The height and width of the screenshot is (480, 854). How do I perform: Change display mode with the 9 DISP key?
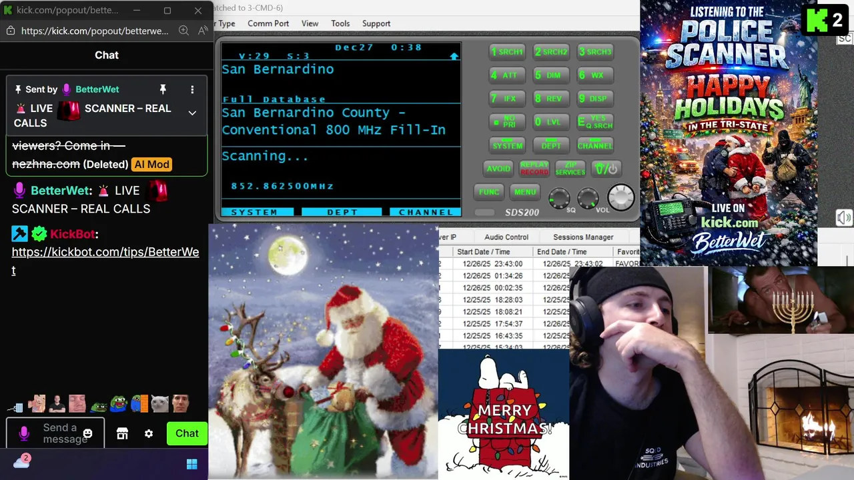pyautogui.click(x=595, y=99)
